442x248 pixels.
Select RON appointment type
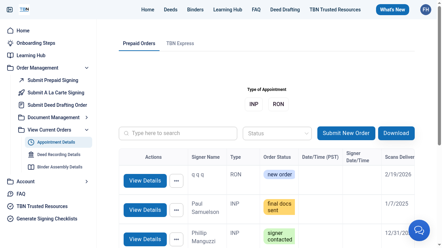pyautogui.click(x=278, y=104)
